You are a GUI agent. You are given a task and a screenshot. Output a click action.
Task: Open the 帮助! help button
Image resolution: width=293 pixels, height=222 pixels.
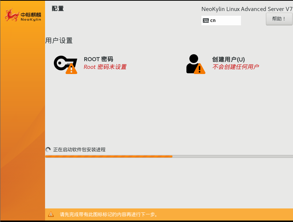pos(279,19)
